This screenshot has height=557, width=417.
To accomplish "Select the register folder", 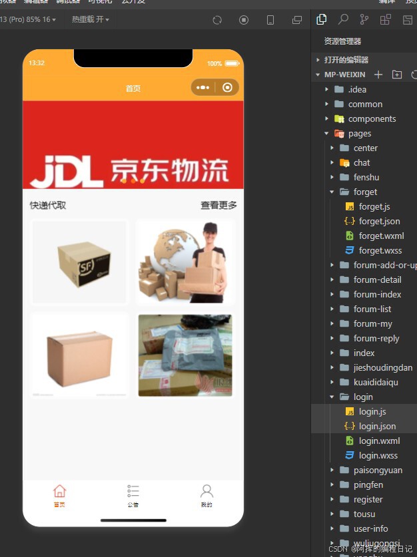I will (368, 500).
